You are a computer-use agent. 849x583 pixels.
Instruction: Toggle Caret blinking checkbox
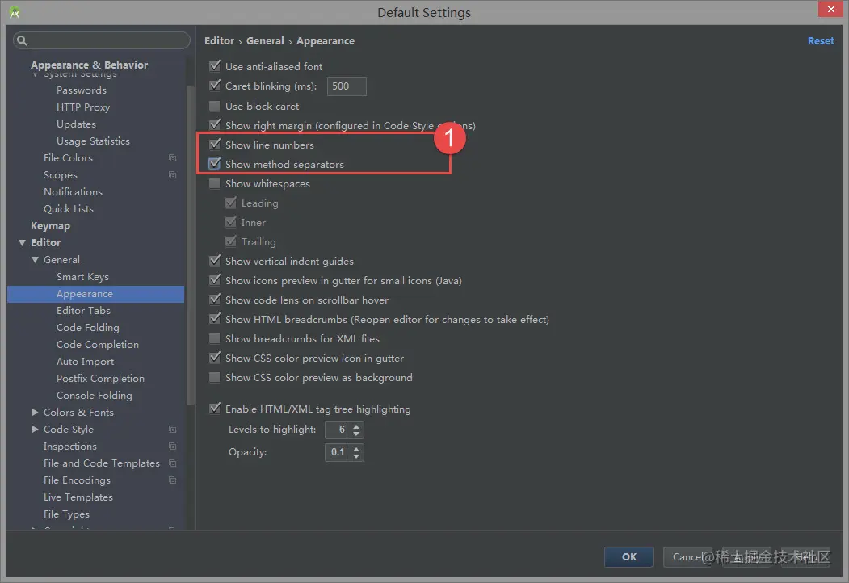point(215,86)
